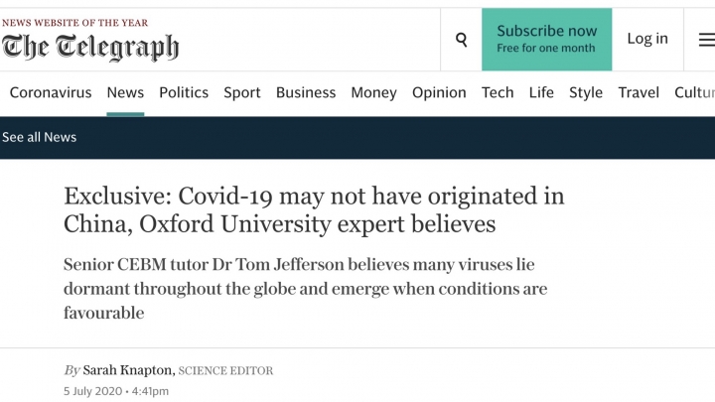Go to Money section
The height and width of the screenshot is (402, 715).
[x=373, y=92]
